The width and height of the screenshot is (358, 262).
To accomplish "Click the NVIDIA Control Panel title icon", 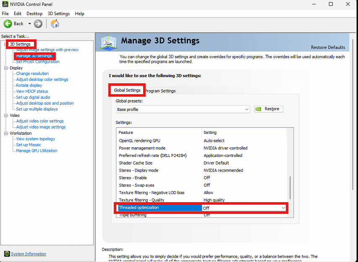I will pos(5,4).
